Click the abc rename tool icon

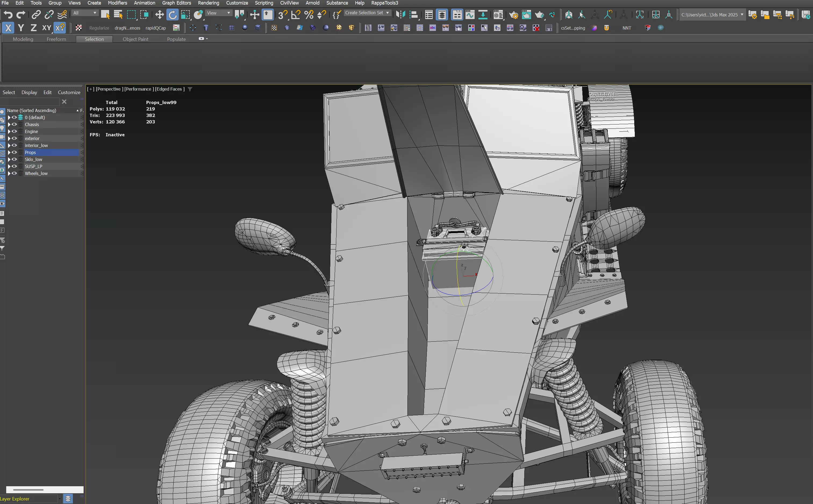pos(432,28)
